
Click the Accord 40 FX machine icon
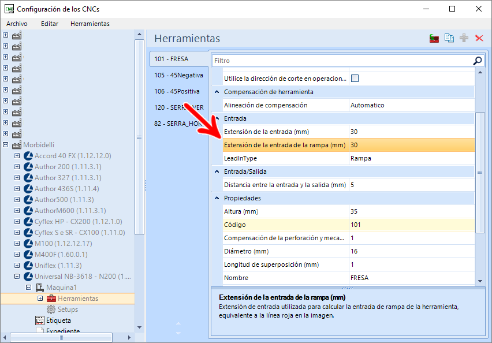[x=28, y=156]
